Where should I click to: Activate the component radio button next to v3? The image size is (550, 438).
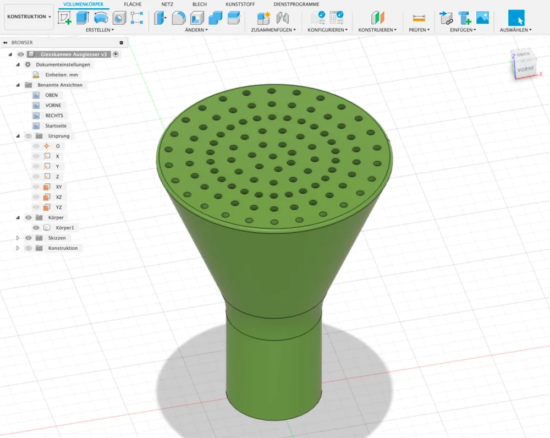click(x=116, y=54)
